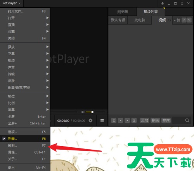Click the next playlist tab arrow
This screenshot has height=171, width=194.
(184, 20)
